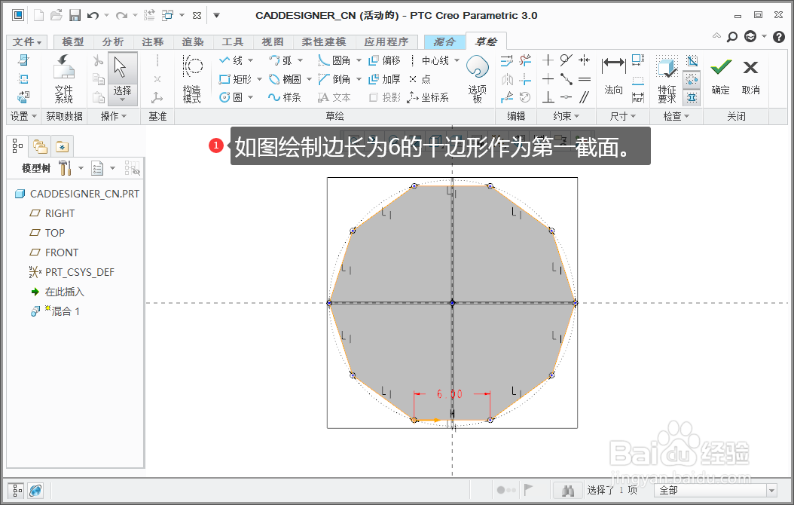
Task: Undo the last action
Action: click(x=93, y=16)
